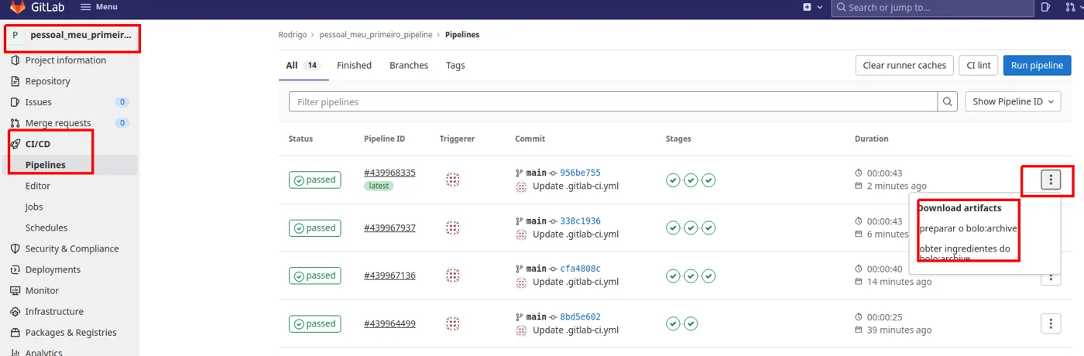Open Schedules under CI/CD

coord(46,228)
